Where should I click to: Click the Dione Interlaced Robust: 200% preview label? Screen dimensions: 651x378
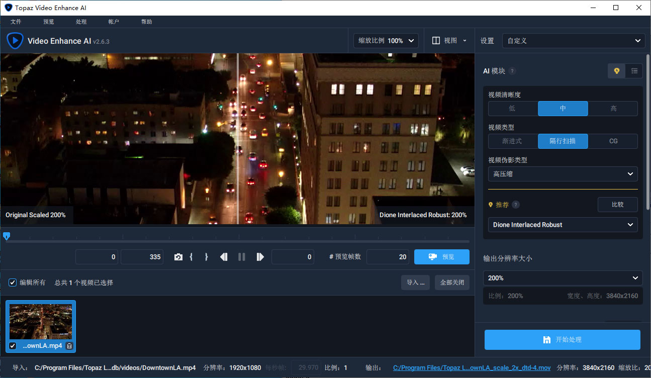pos(423,215)
